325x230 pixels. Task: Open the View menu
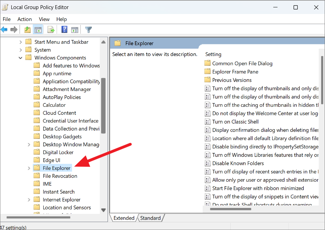point(44,19)
